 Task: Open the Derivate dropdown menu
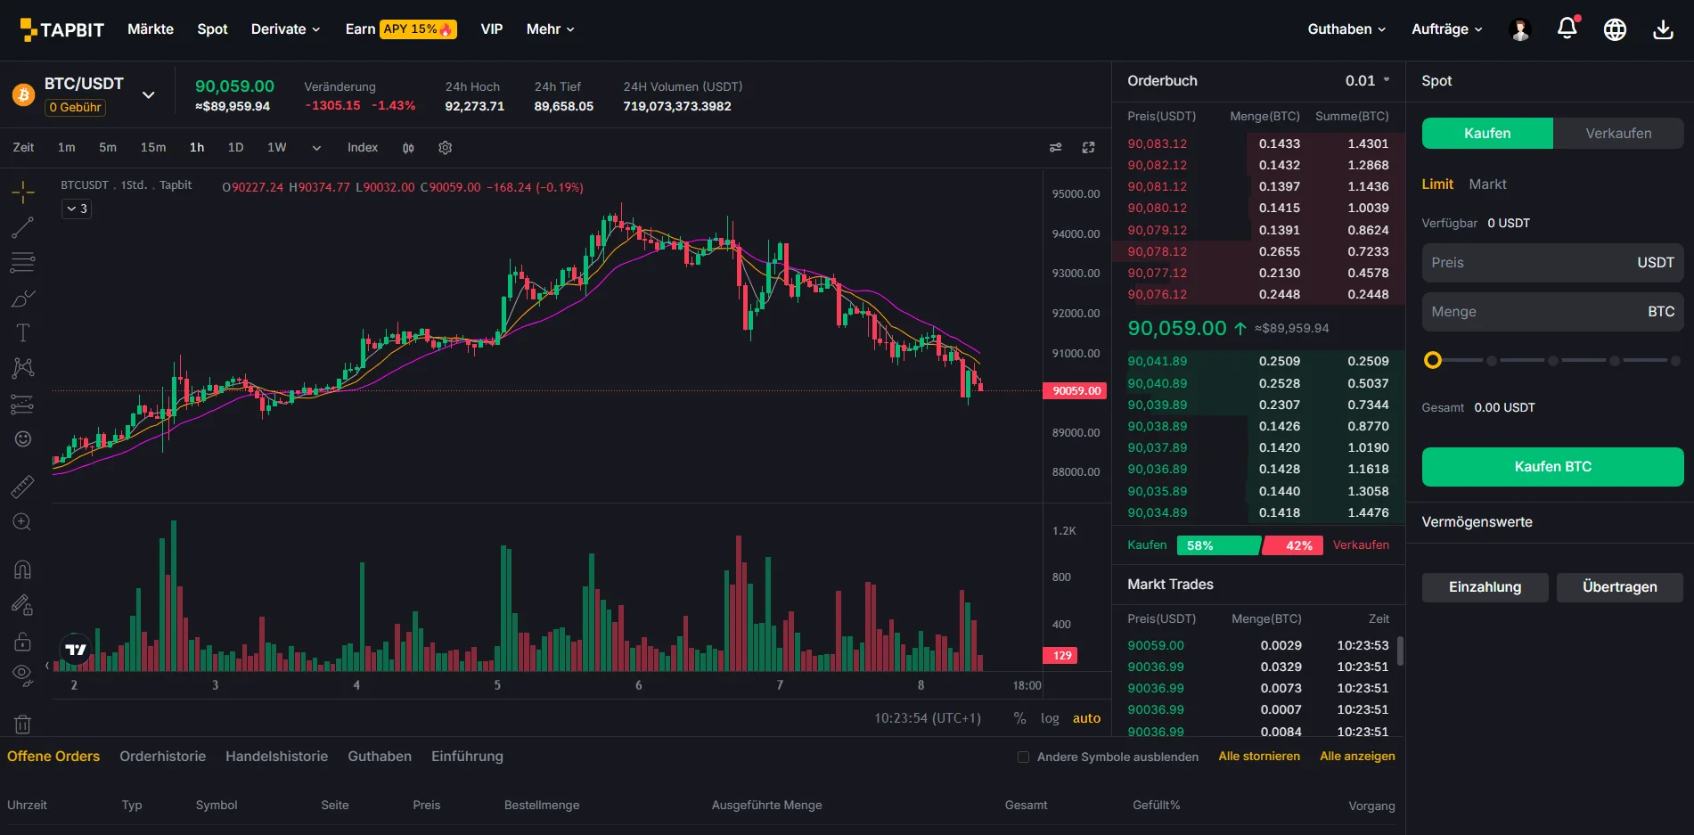coord(285,29)
